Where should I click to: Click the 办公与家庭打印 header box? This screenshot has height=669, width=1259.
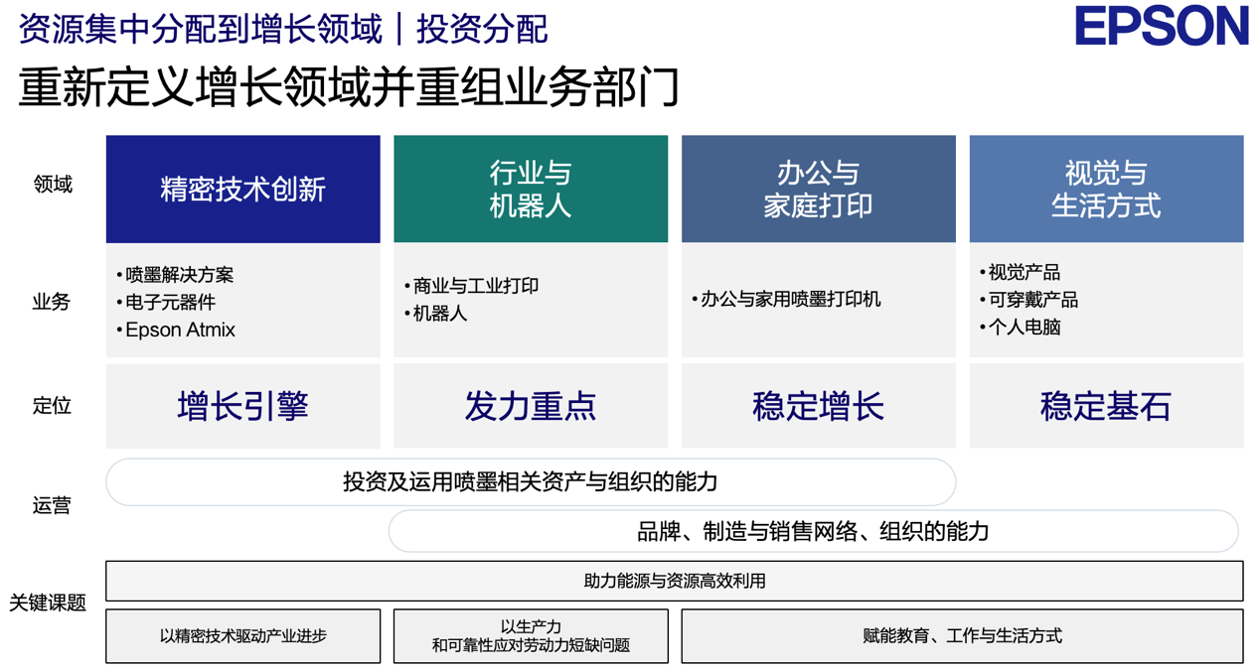pos(819,189)
